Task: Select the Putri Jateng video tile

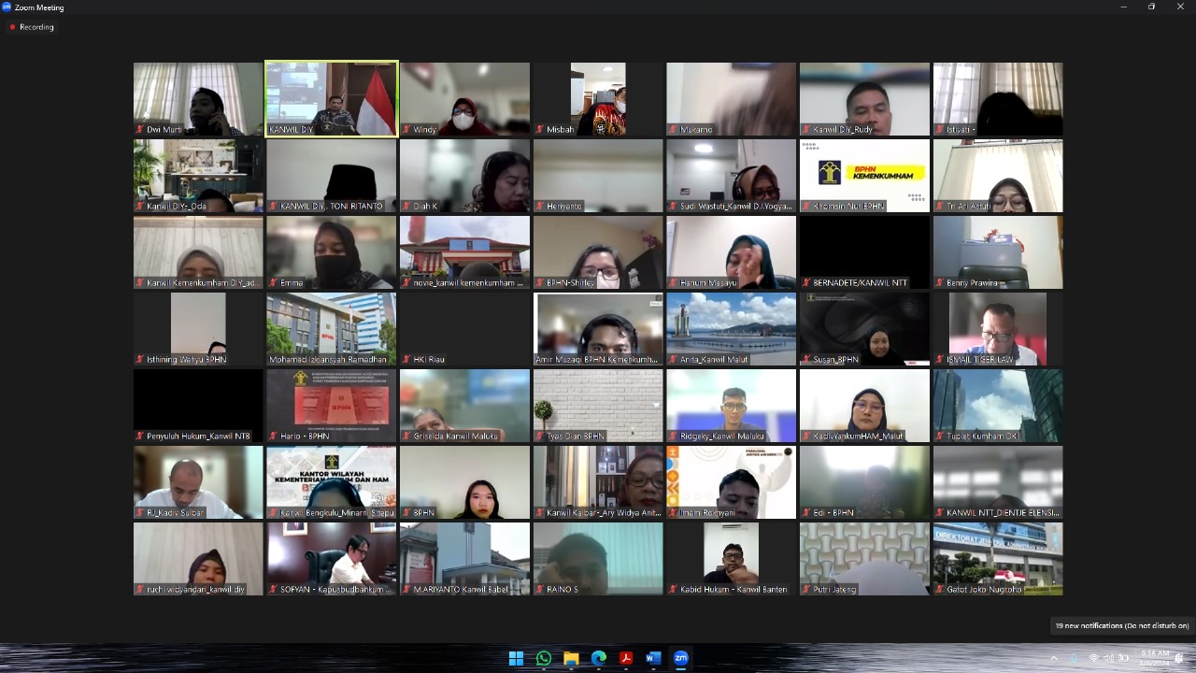Action: (x=864, y=559)
